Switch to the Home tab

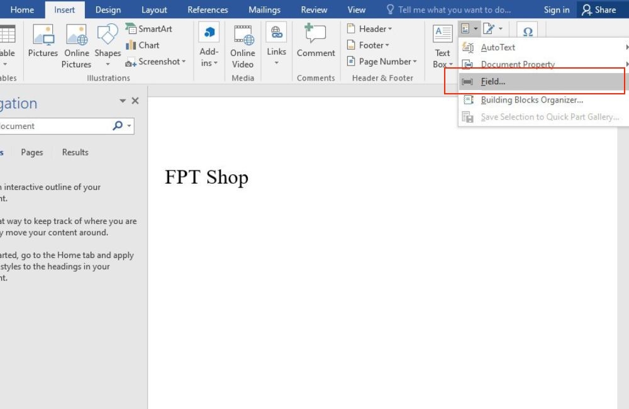coord(22,9)
